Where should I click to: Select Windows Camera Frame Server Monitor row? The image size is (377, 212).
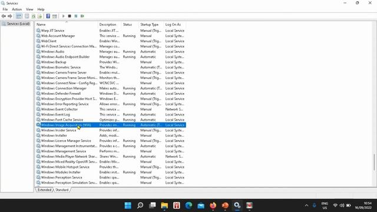tap(111, 78)
